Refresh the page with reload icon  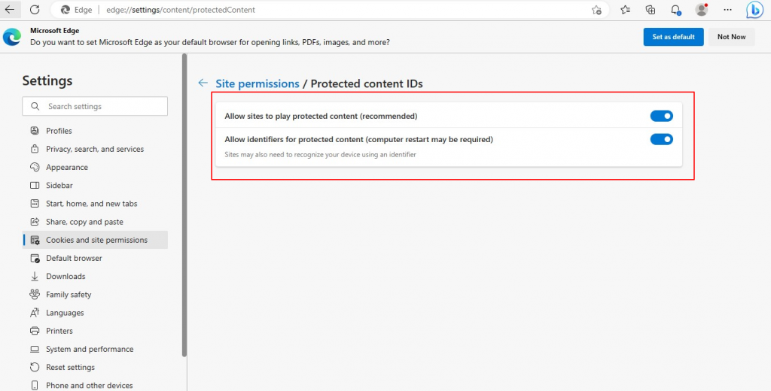click(x=35, y=10)
